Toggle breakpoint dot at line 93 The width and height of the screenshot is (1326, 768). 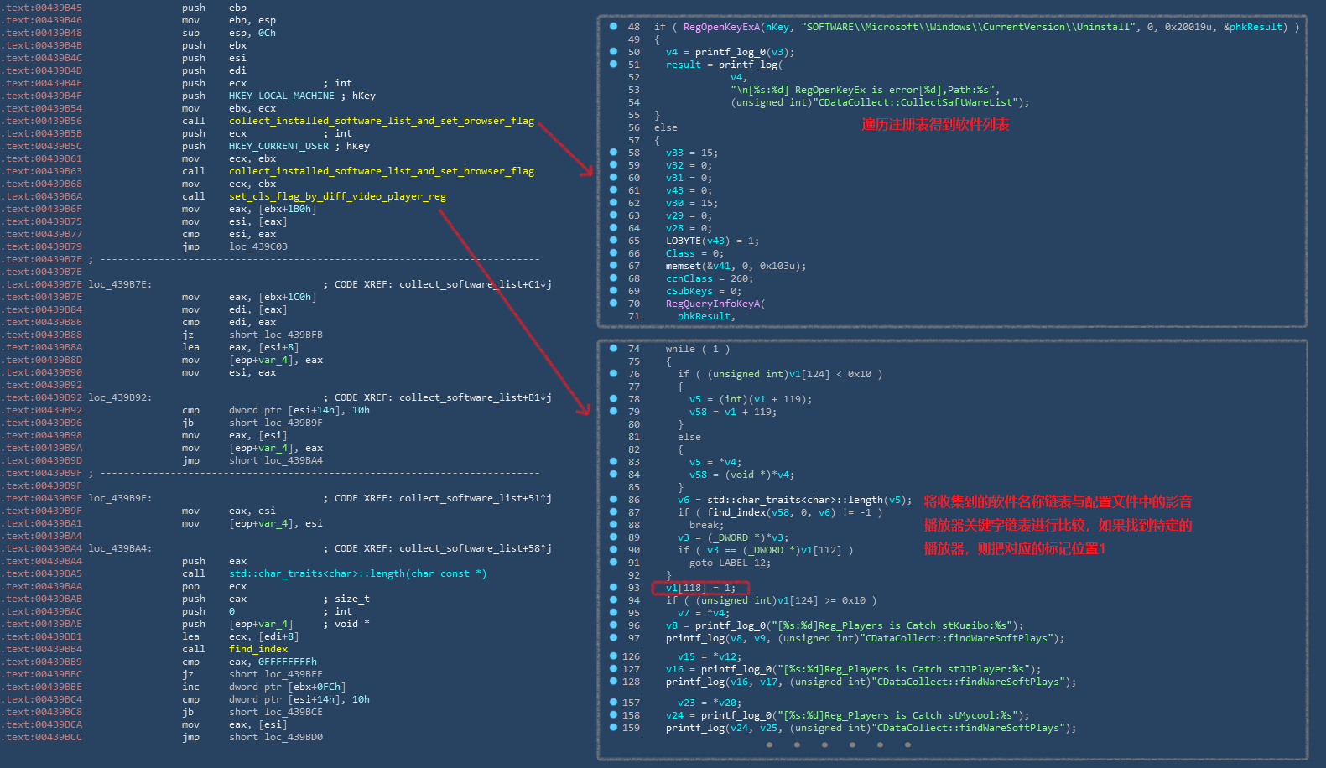tap(613, 587)
